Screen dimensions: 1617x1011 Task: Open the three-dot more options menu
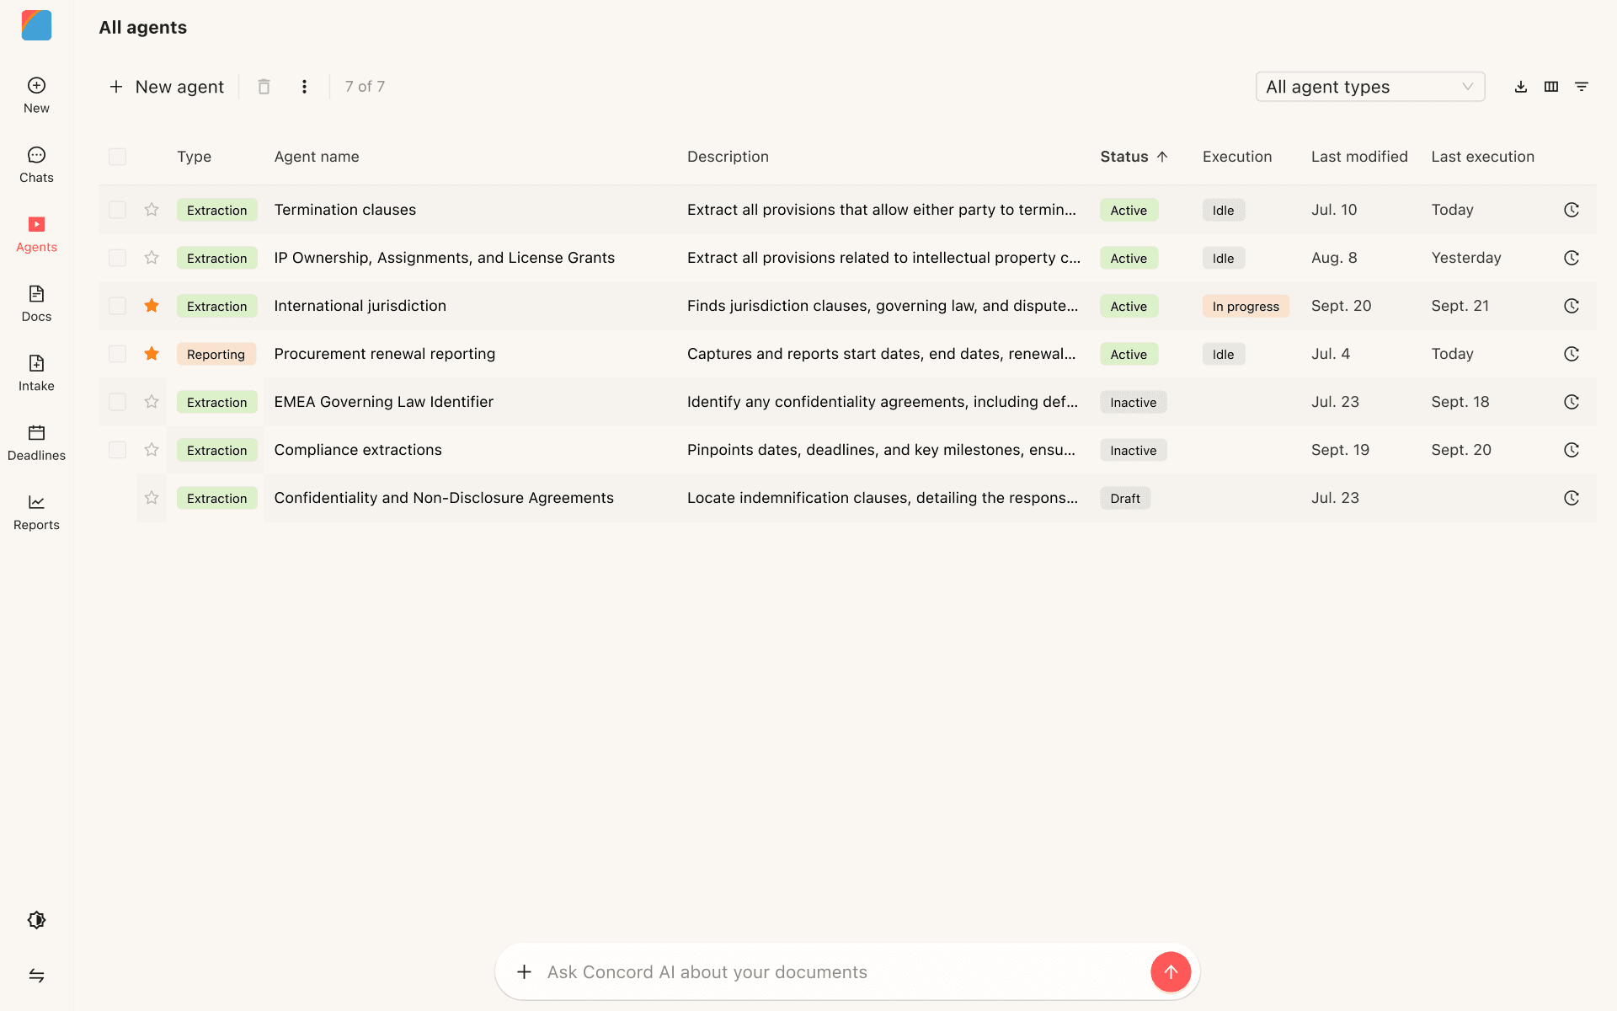304,87
